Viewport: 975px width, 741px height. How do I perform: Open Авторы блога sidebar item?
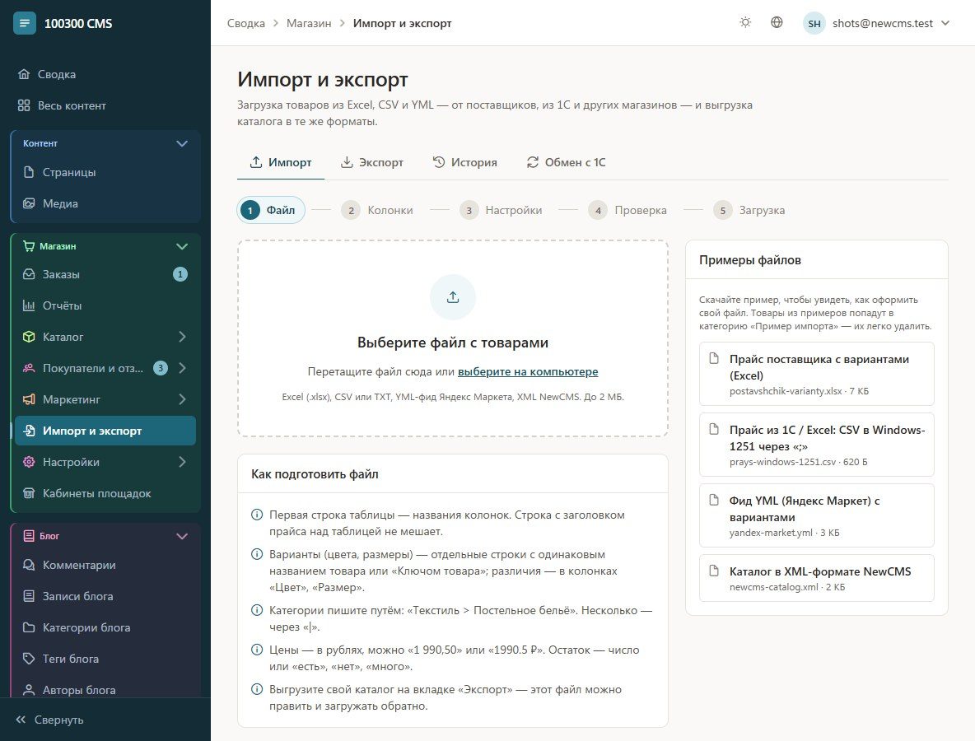coord(105,689)
